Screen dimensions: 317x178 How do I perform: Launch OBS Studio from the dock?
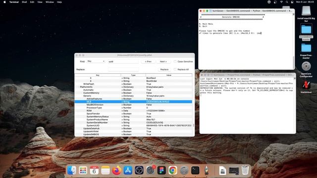(139, 170)
